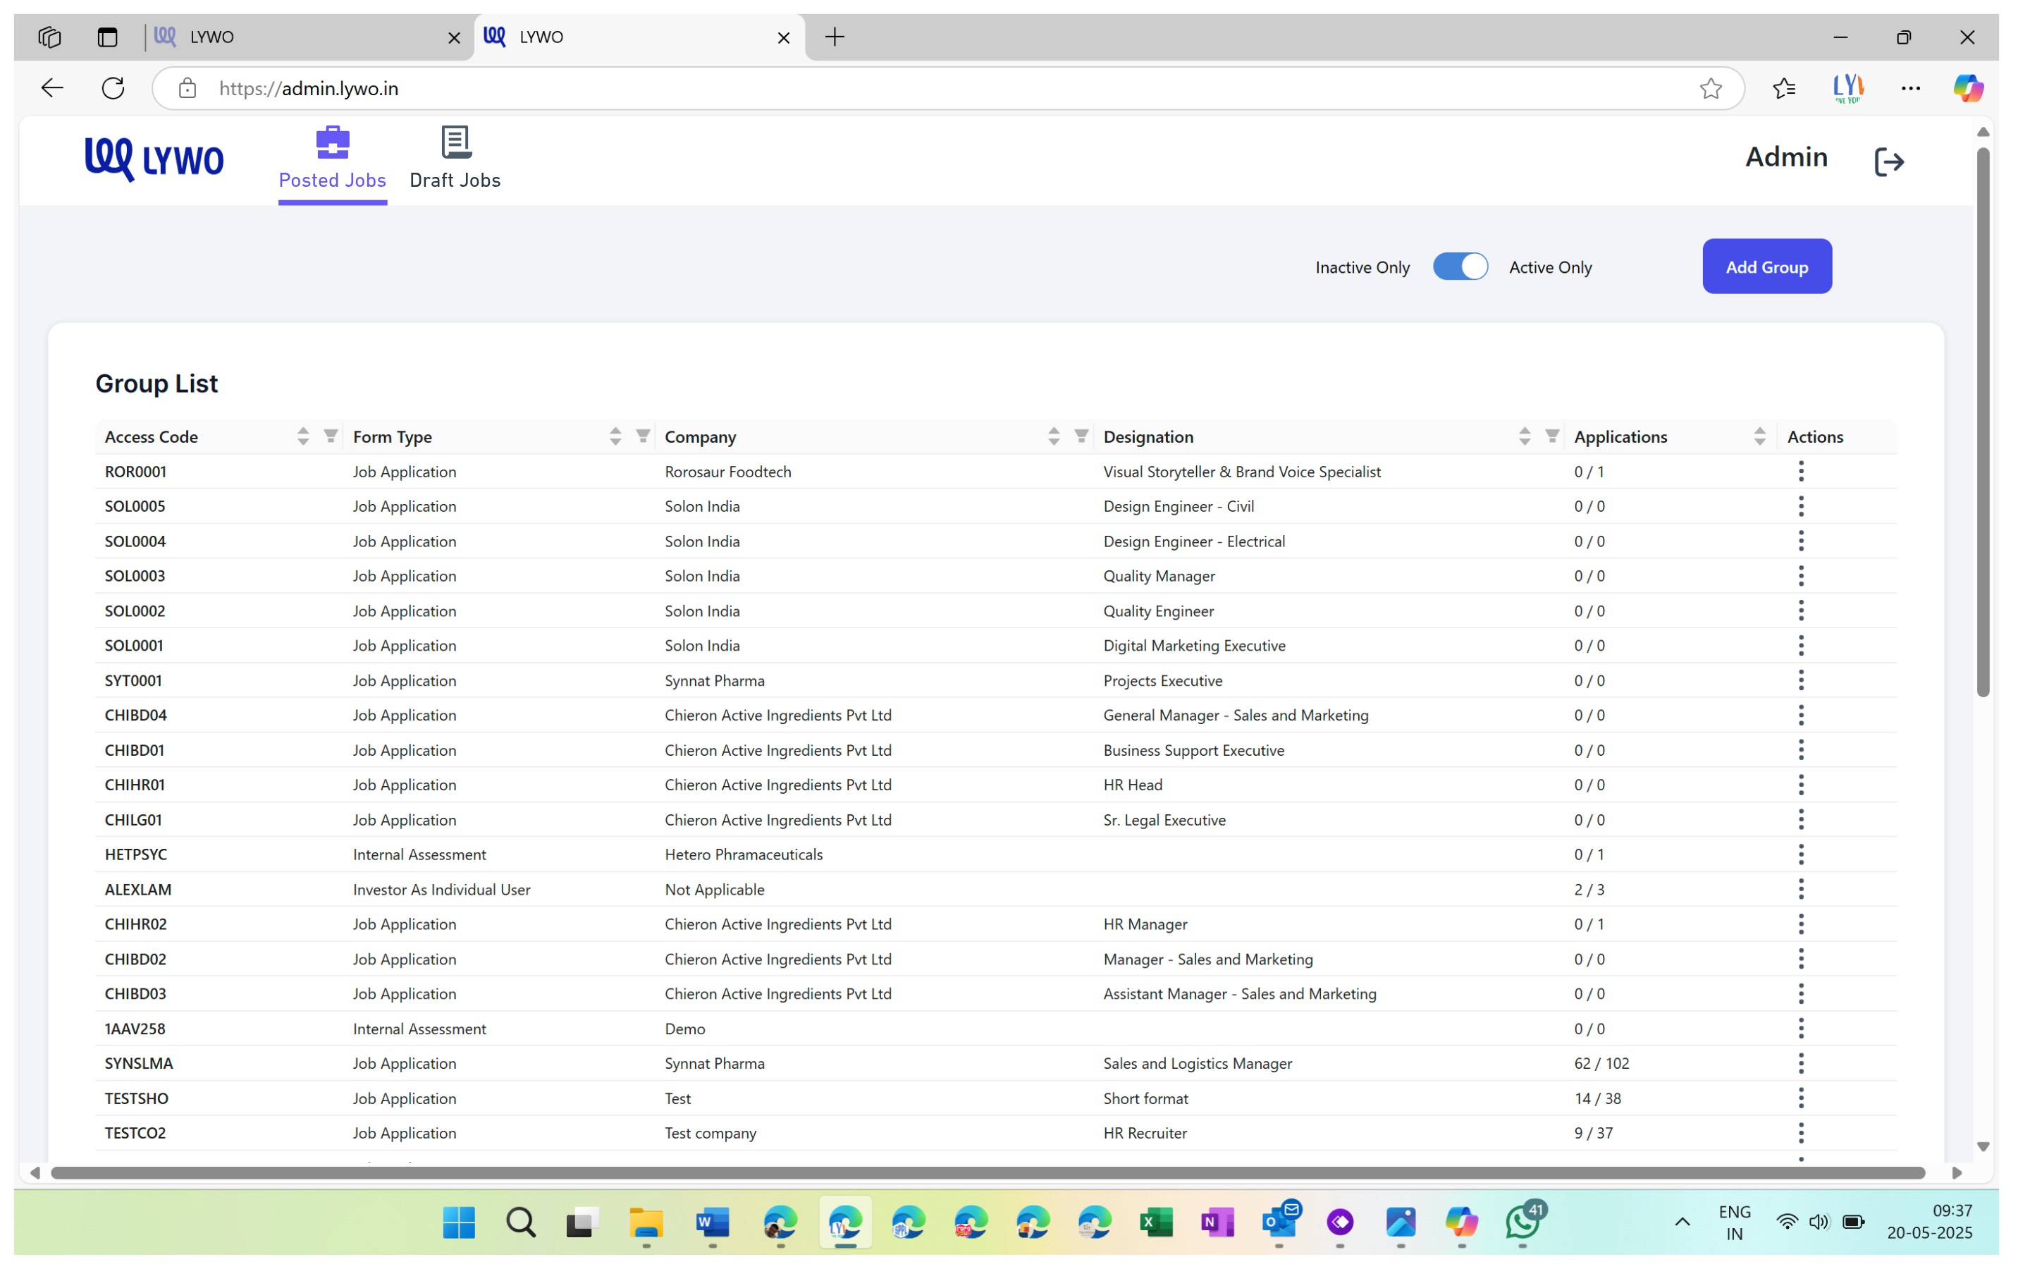Toggle the Inactive Only / Active Only switch
This screenshot has width=2030, height=1269.
[1460, 267]
